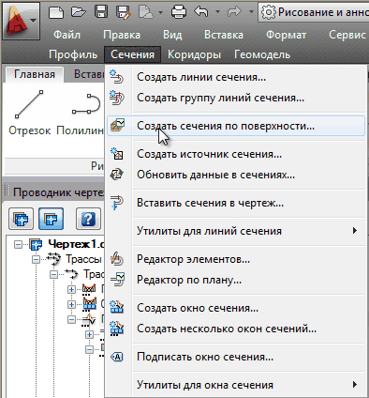Choose Подписать окно сечения entry
The height and width of the screenshot is (398, 369).
236,357
